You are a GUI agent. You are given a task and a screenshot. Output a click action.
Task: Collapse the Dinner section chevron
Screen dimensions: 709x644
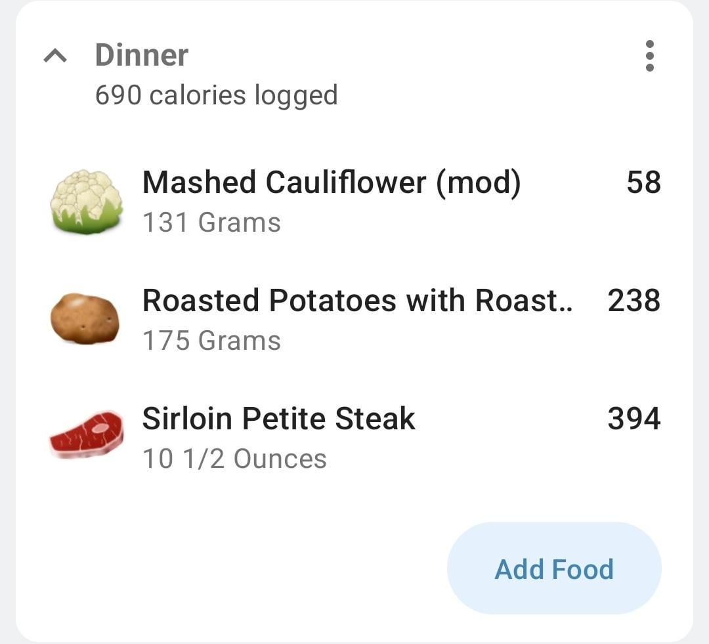55,57
